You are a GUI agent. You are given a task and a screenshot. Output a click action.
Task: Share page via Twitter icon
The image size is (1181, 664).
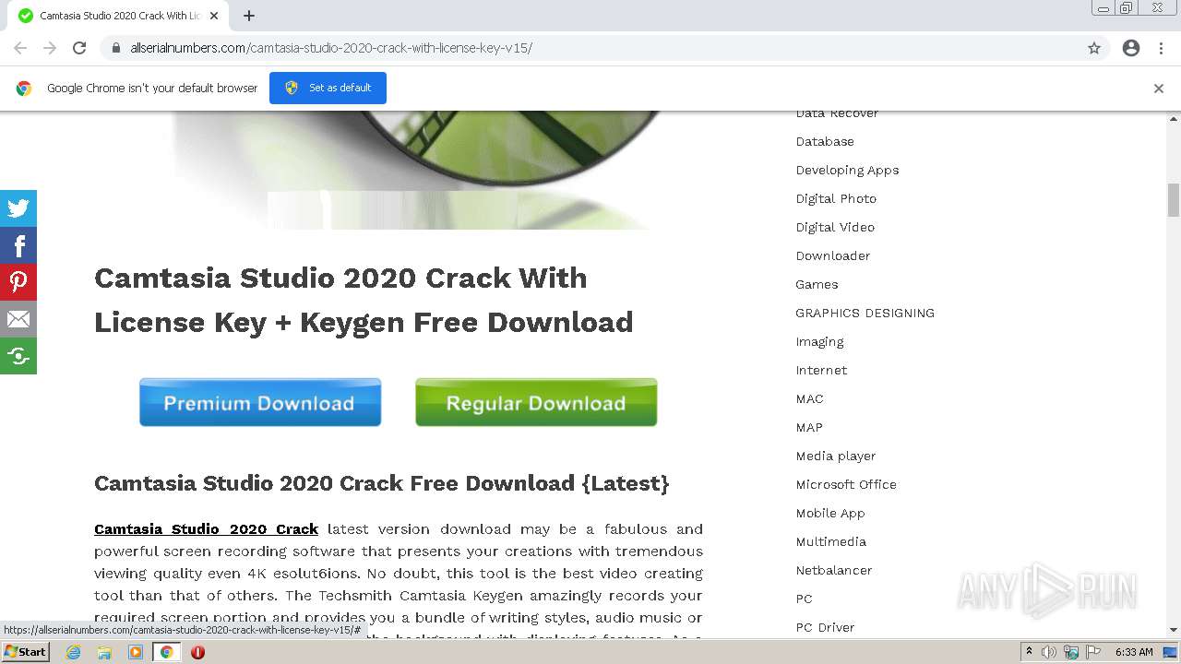click(18, 208)
